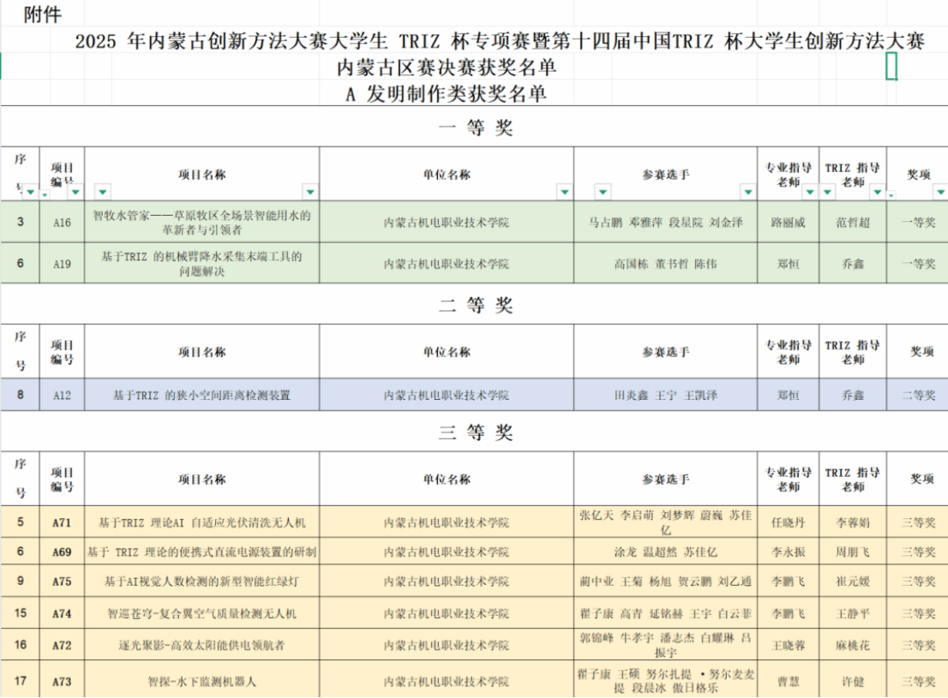This screenshot has width=948, height=698.
Task: Click the 三等奖 section heading
Action: tap(475, 433)
